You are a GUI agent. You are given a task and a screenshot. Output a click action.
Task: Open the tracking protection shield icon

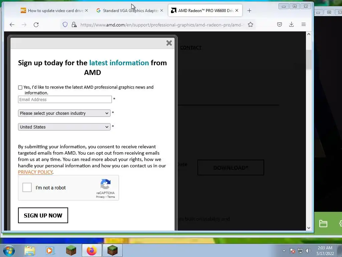click(x=65, y=24)
